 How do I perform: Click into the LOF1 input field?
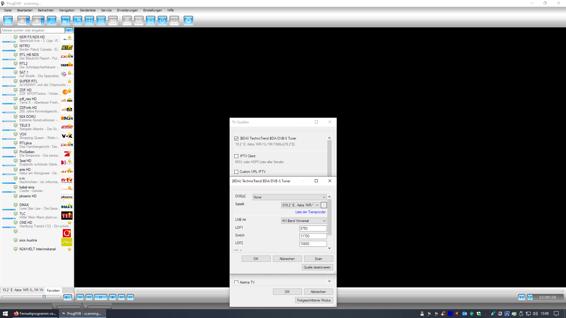point(313,228)
